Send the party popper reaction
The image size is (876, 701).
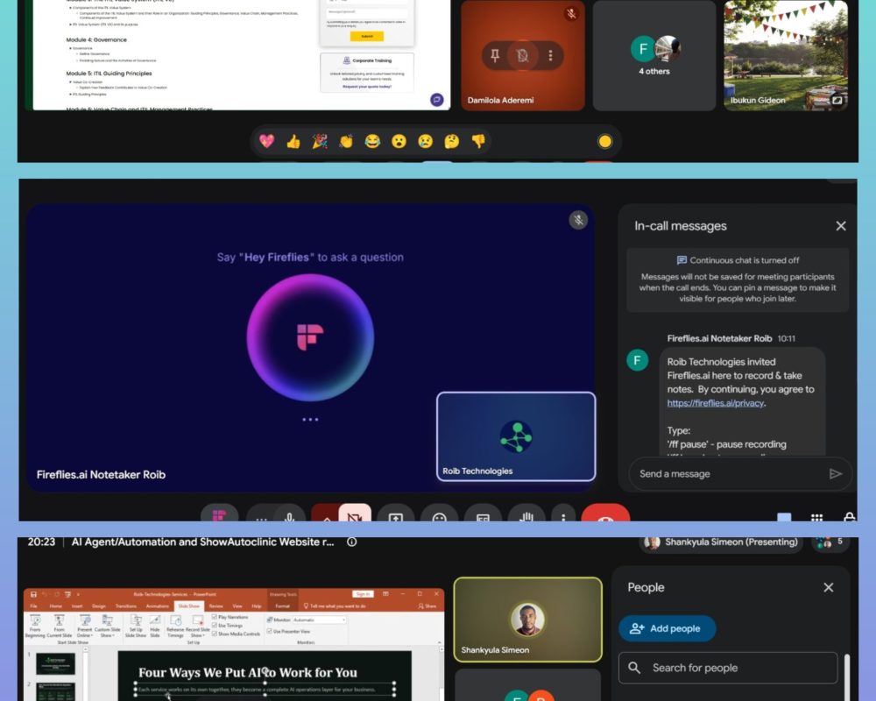point(320,141)
